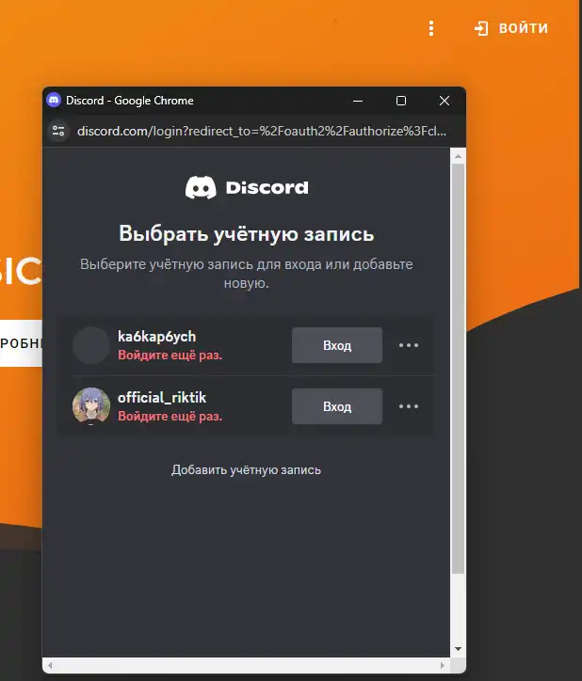The image size is (582, 681).
Task: Click the official_riktik username text
Action: click(162, 397)
